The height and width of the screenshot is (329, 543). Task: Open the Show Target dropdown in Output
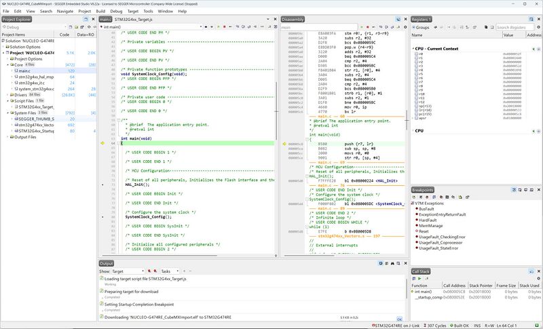[x=128, y=271]
